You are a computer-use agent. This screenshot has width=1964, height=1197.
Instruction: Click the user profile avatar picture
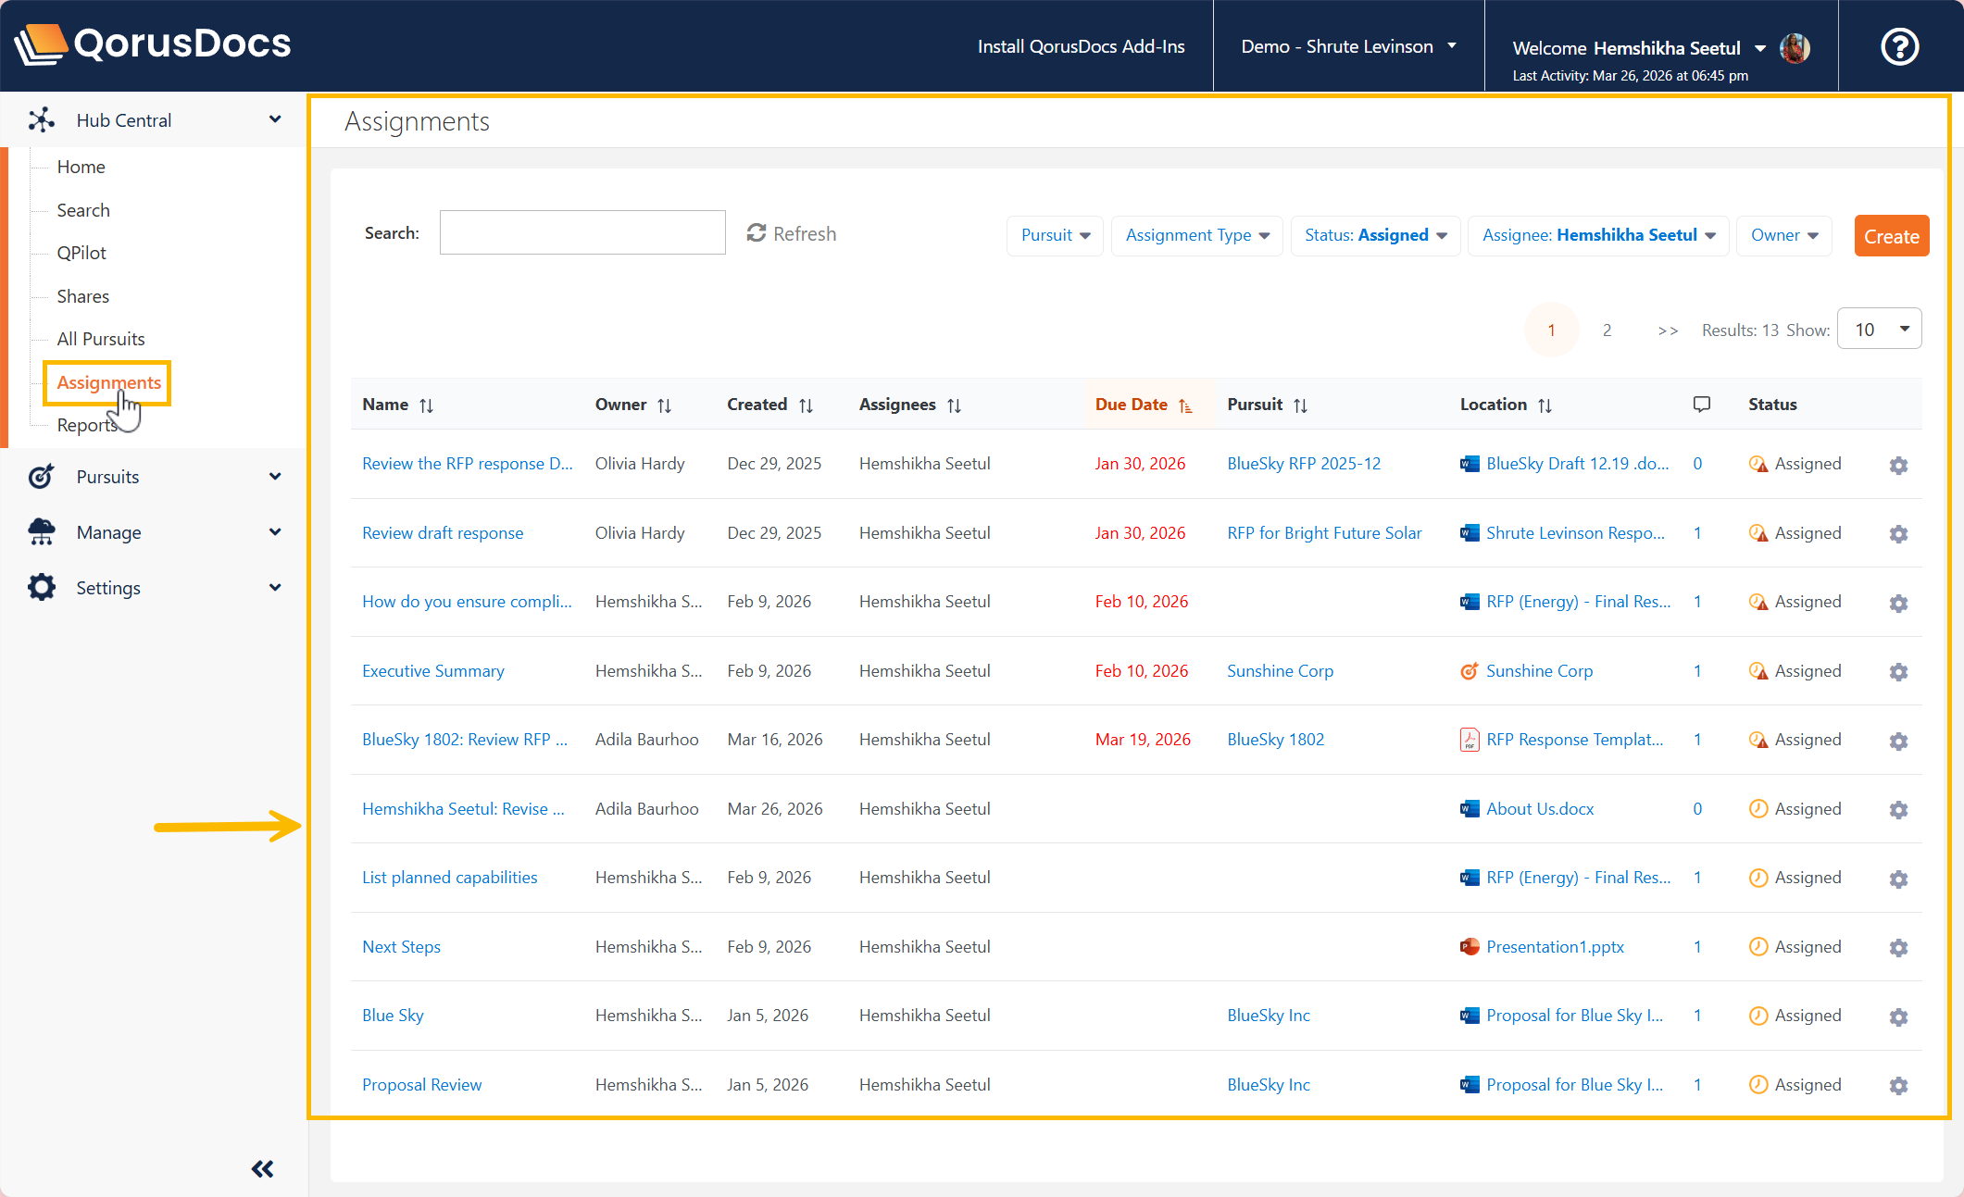(1795, 48)
